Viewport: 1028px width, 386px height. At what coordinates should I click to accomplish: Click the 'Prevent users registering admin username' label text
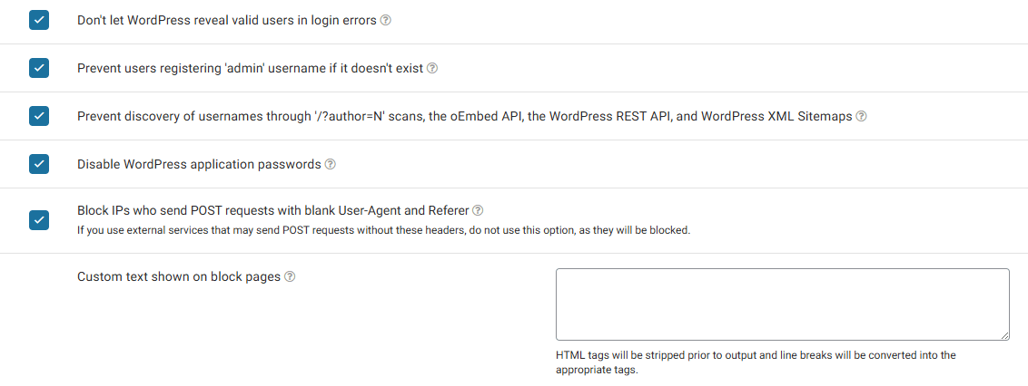[x=250, y=68]
